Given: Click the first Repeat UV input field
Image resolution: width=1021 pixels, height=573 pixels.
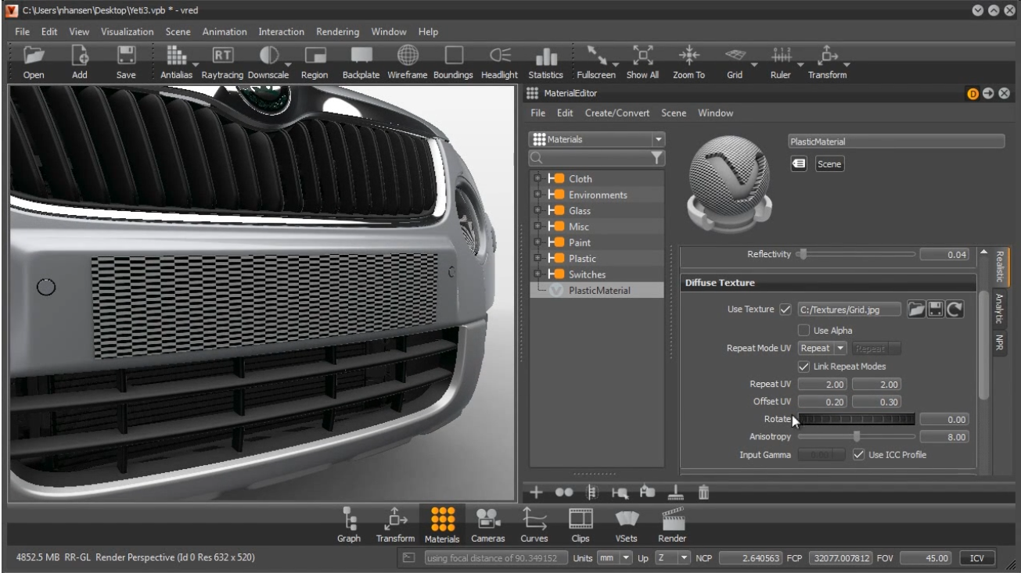Looking at the screenshot, I should tap(822, 385).
